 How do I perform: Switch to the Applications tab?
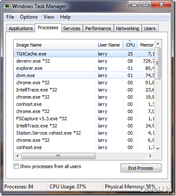[x=21, y=28]
